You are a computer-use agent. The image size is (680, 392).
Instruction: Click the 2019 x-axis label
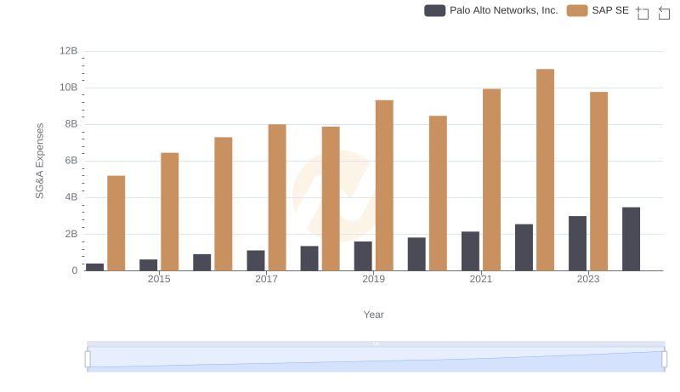tap(373, 279)
